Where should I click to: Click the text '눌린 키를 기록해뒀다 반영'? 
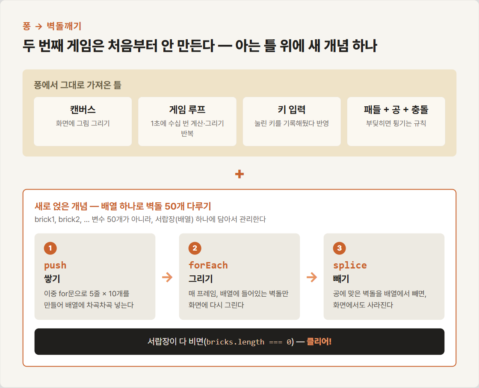pyautogui.click(x=292, y=123)
